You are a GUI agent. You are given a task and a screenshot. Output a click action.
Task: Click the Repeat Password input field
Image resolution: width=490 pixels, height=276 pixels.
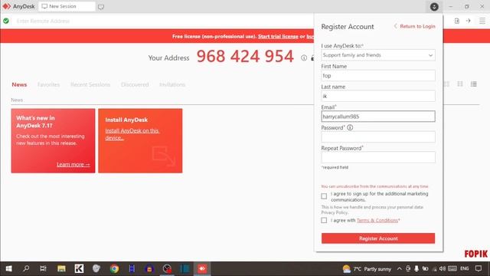tap(378, 157)
